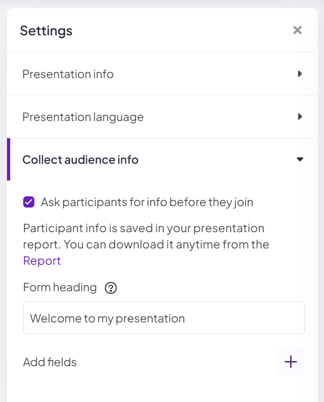Click the 'Welcome to my presentation' text

point(107,318)
